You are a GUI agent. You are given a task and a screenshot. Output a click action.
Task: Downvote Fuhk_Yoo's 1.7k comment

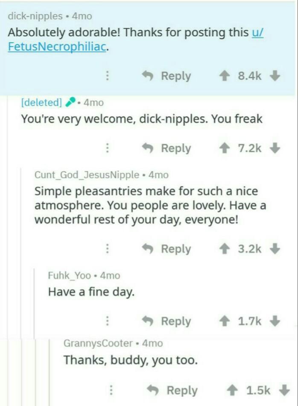[275, 321]
